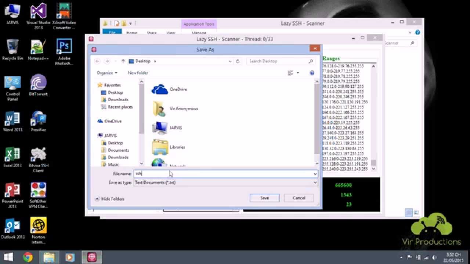This screenshot has width=470, height=264.
Task: Click the Windows Start button
Action: pos(8,257)
